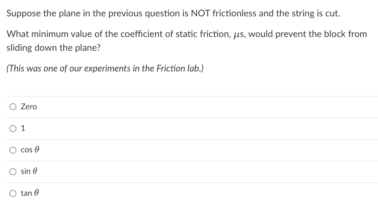Screen dimensions: 378x210
Task: Click the italic Friction lab note
Action: click(105, 68)
